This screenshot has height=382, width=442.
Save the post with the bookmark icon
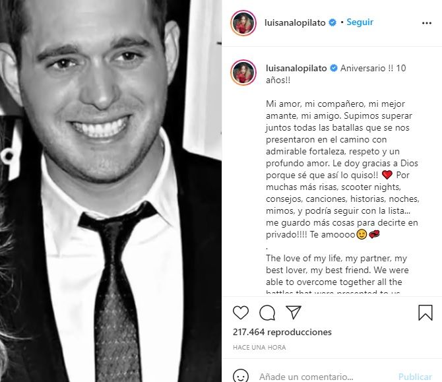(426, 312)
